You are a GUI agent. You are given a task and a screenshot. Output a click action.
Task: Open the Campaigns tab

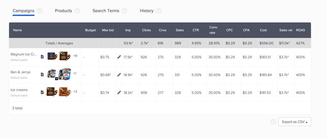coord(24,11)
